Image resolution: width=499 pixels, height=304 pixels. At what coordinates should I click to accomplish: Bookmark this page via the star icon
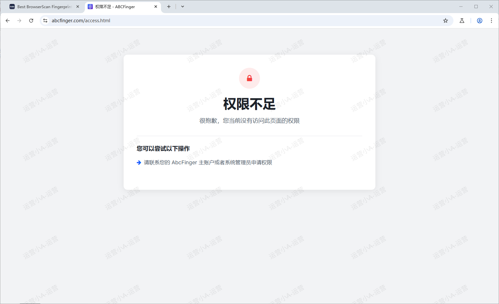pyautogui.click(x=445, y=20)
